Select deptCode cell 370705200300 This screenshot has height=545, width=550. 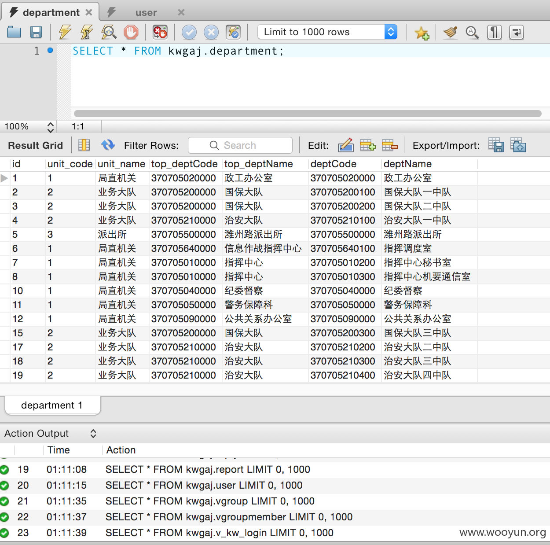click(345, 333)
